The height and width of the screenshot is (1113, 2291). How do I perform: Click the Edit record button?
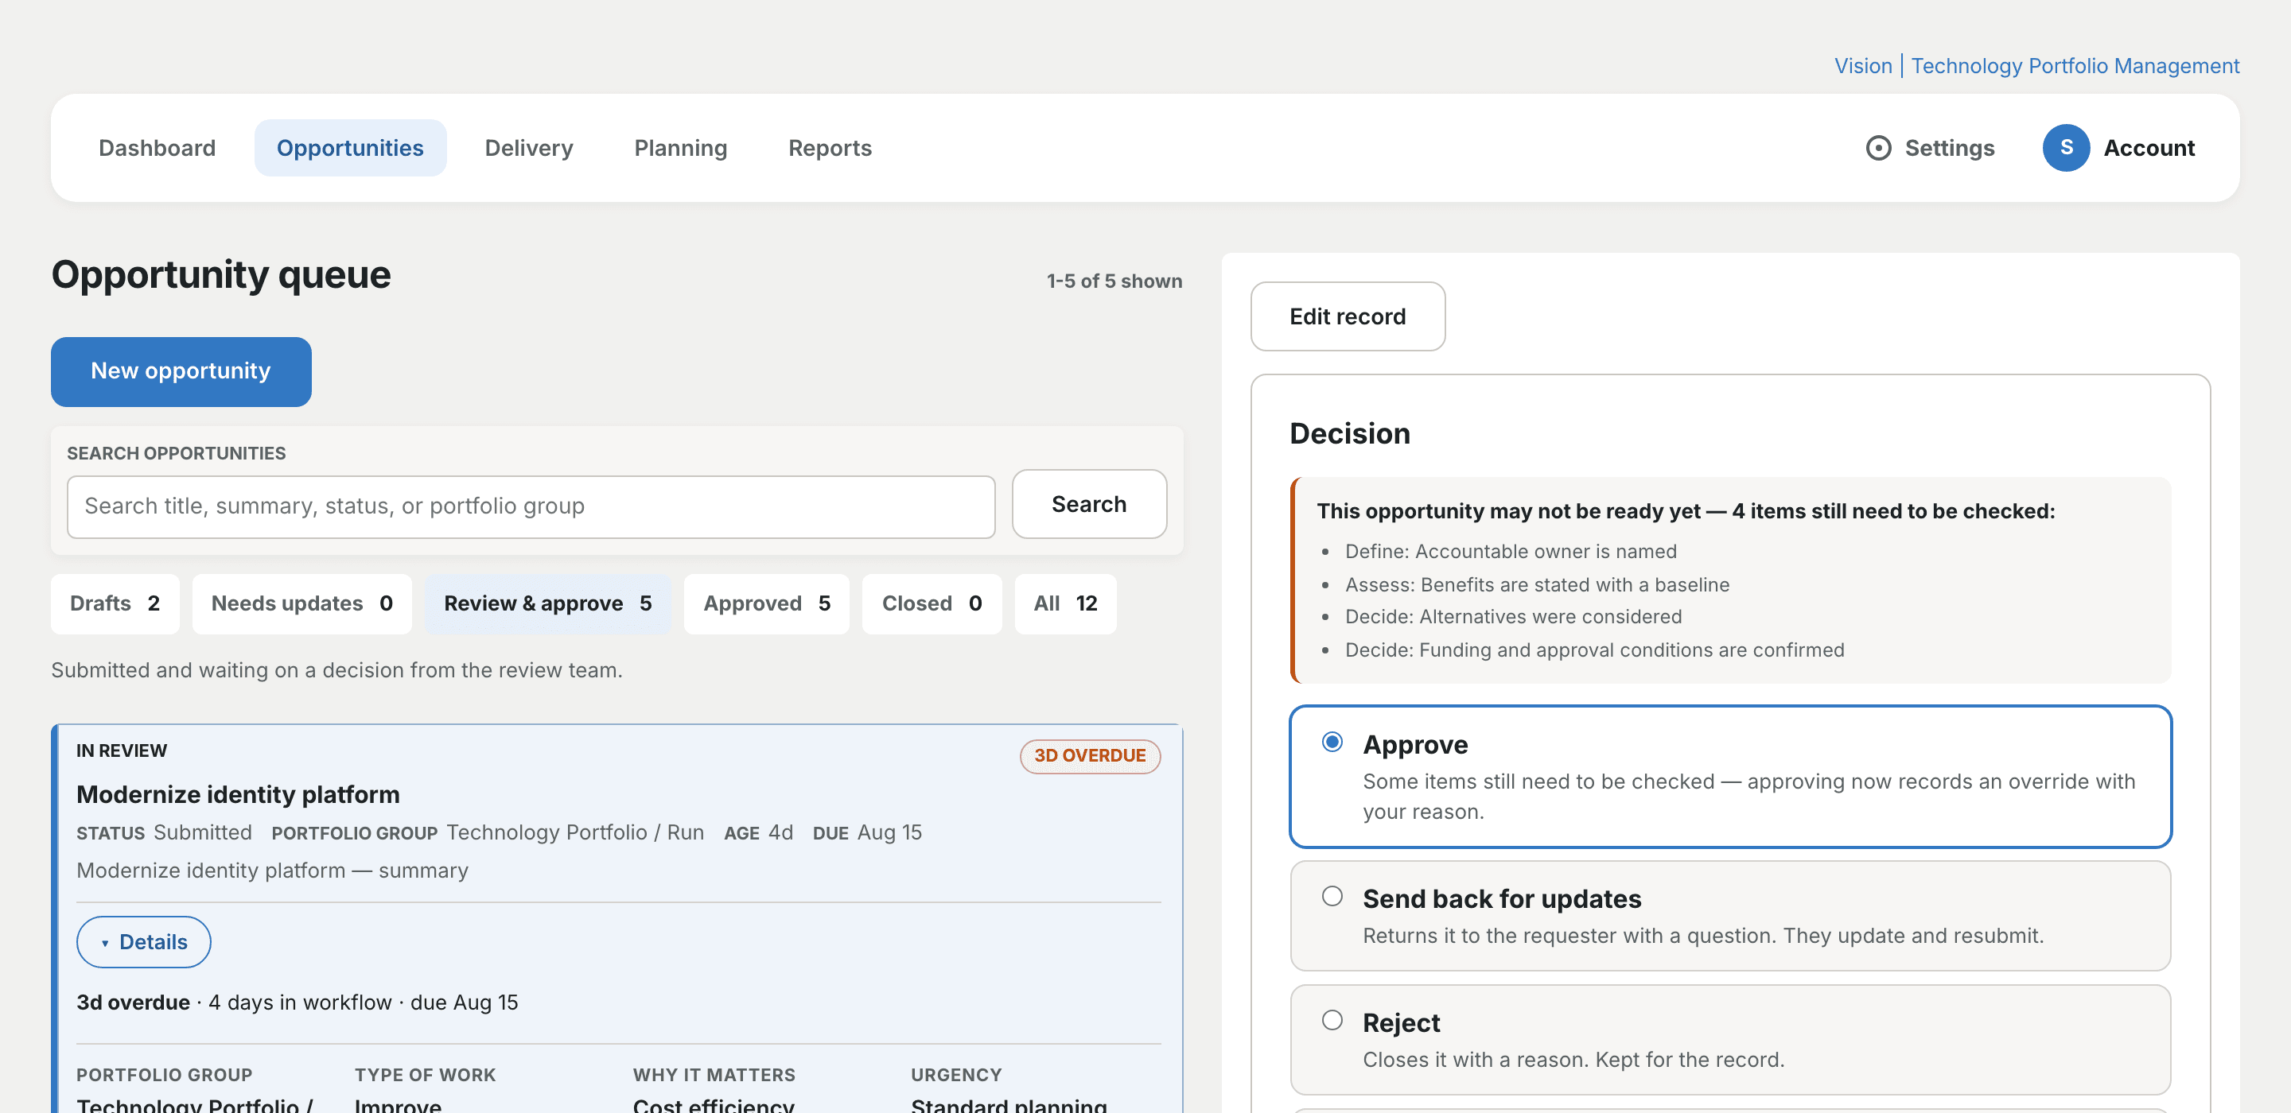1347,316
